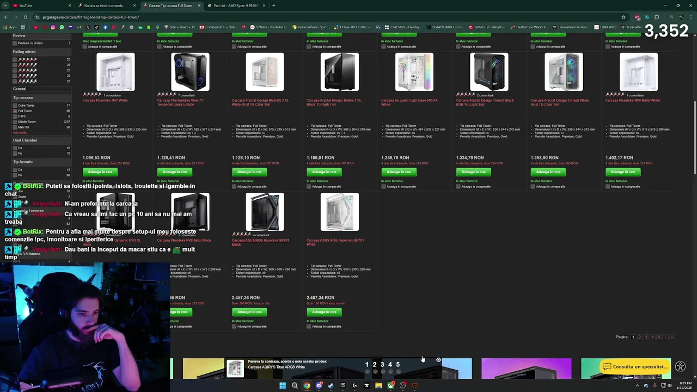The width and height of the screenshot is (697, 392).
Task: Show hidden system tray icons
Action: (638, 385)
